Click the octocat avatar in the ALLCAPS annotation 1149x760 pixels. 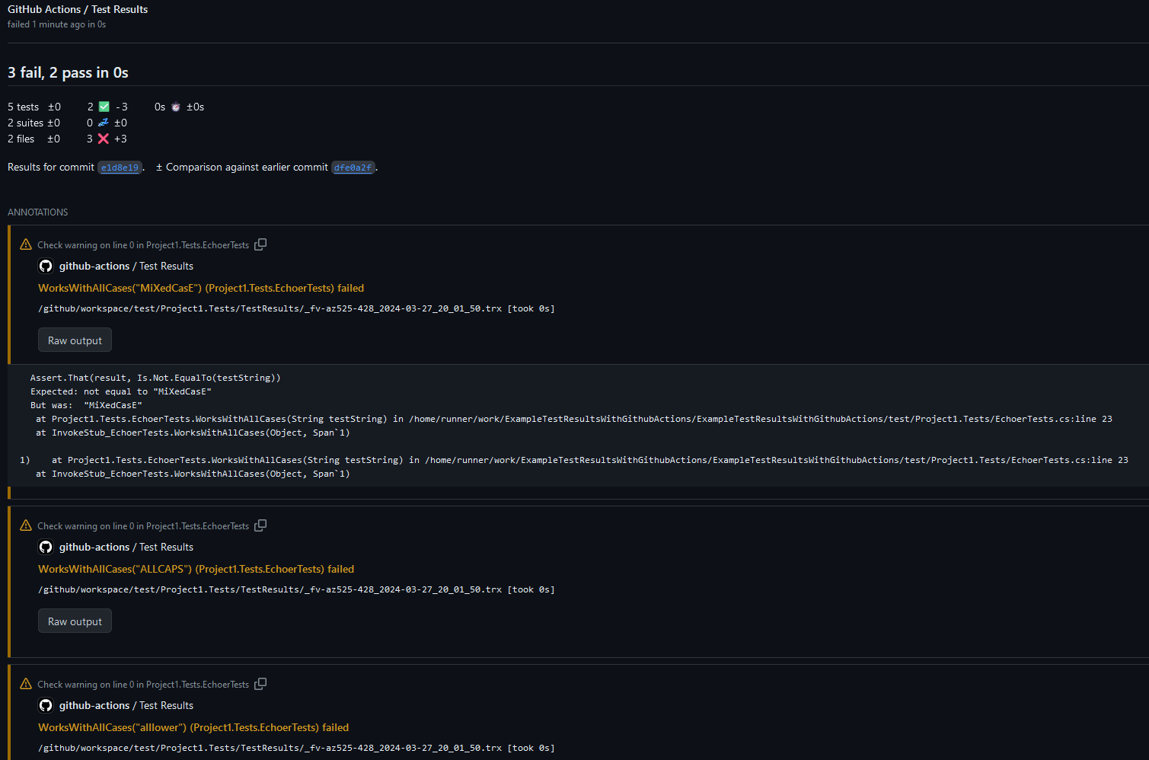(x=45, y=546)
